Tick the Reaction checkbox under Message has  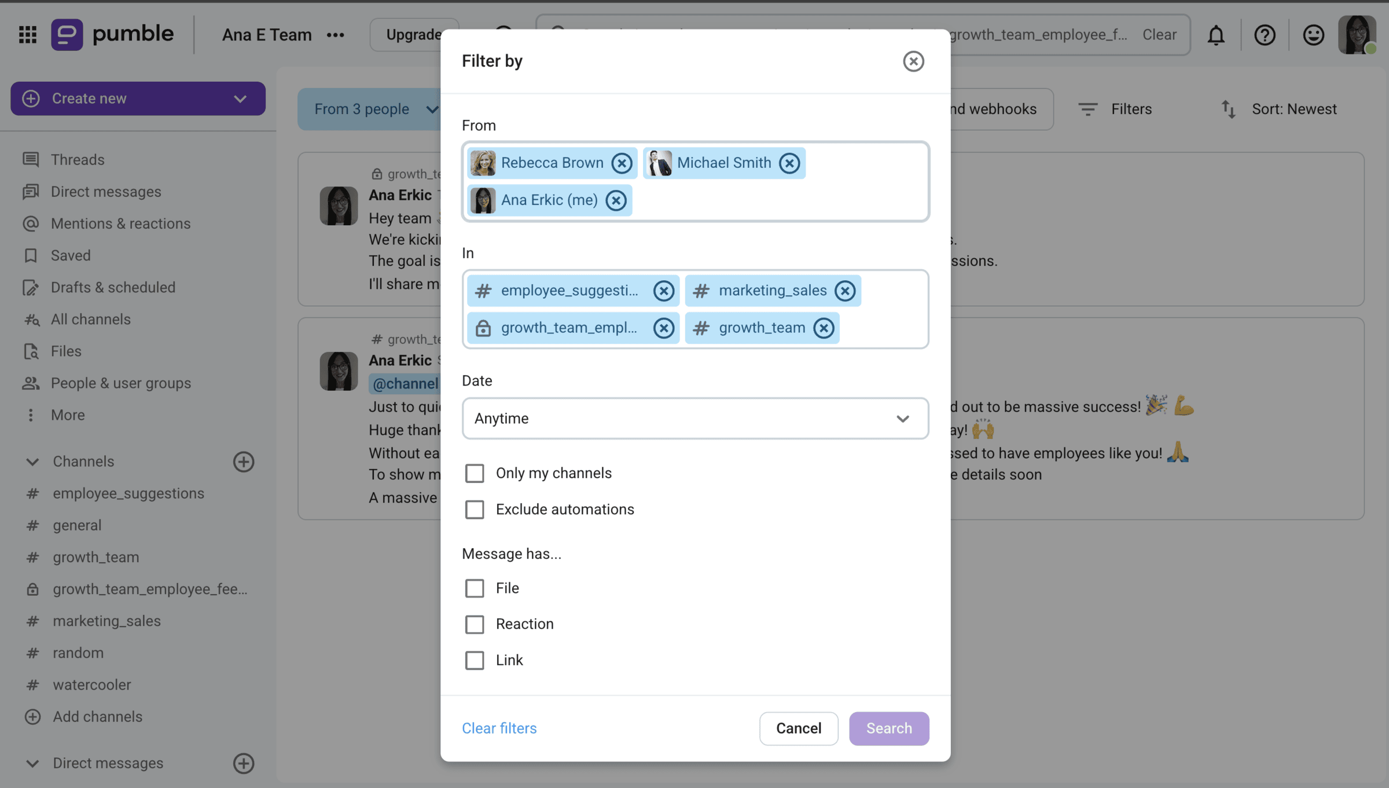coord(475,624)
